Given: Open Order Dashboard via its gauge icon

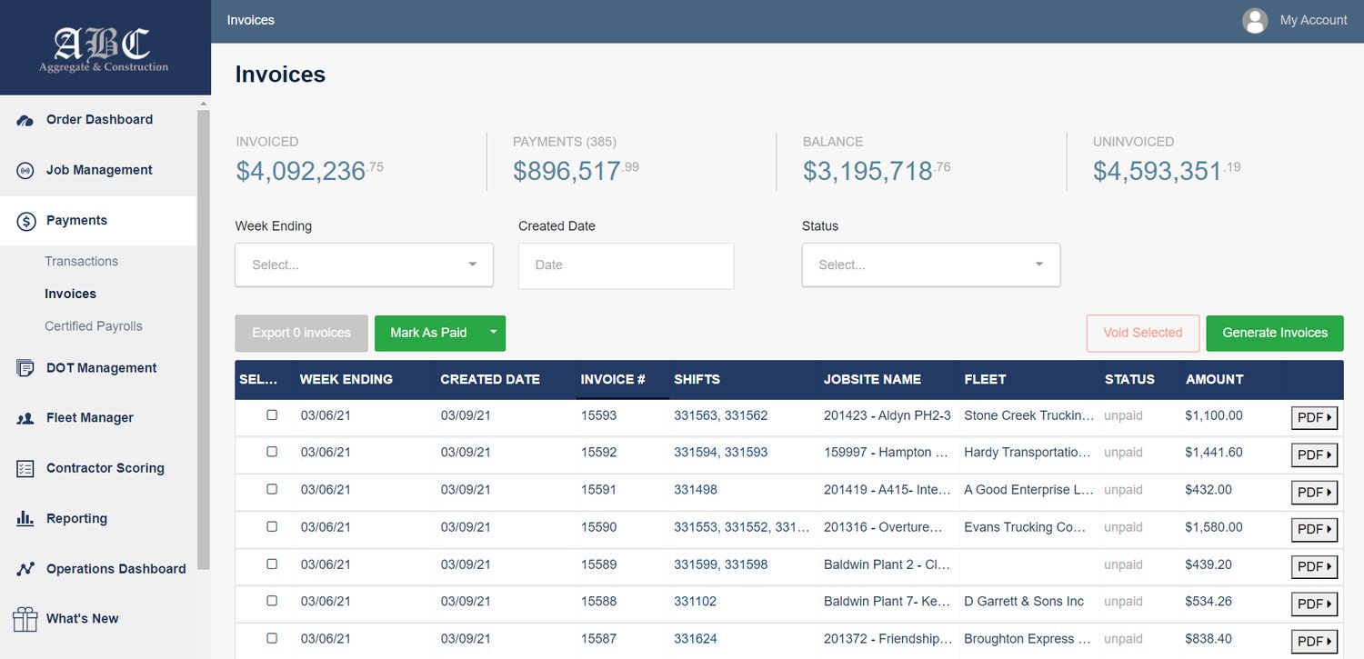Looking at the screenshot, I should tap(25, 120).
